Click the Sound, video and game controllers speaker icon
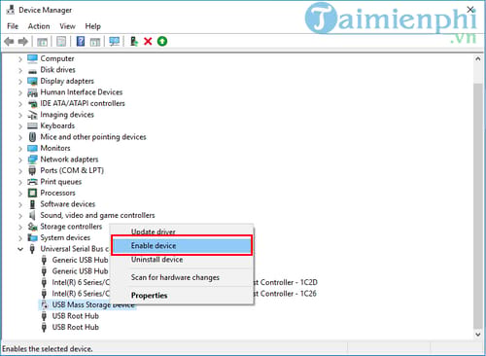The image size is (486, 356). [x=32, y=215]
